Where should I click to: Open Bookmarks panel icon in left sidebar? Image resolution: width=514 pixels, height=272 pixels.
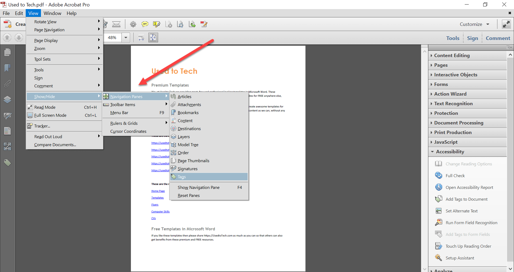[x=7, y=68]
